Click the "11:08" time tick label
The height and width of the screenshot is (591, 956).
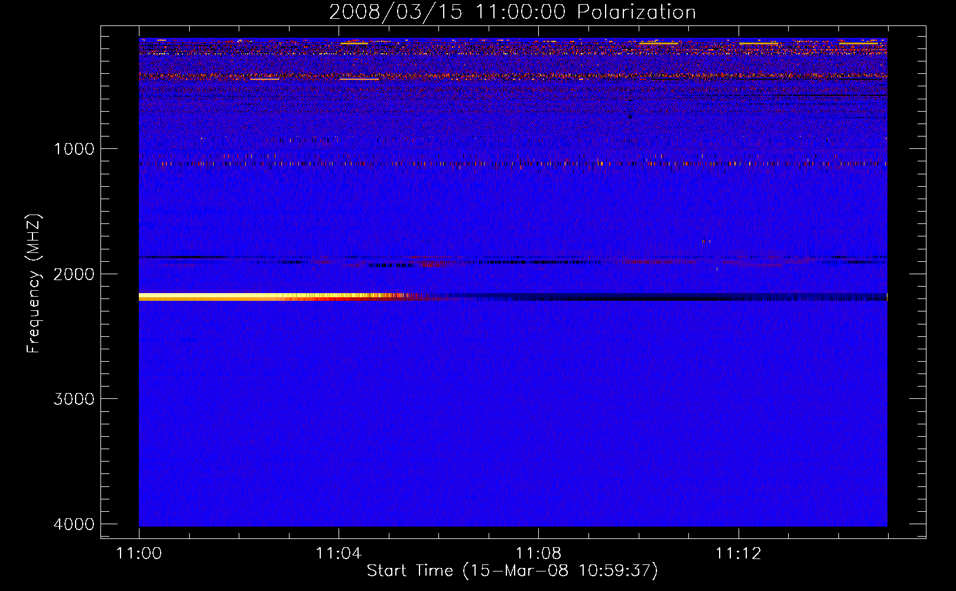tap(538, 554)
